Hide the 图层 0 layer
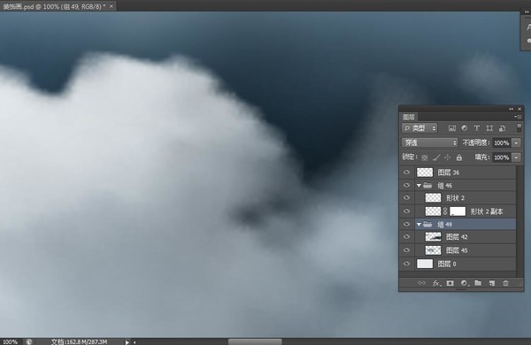The height and width of the screenshot is (345, 531). (x=407, y=264)
